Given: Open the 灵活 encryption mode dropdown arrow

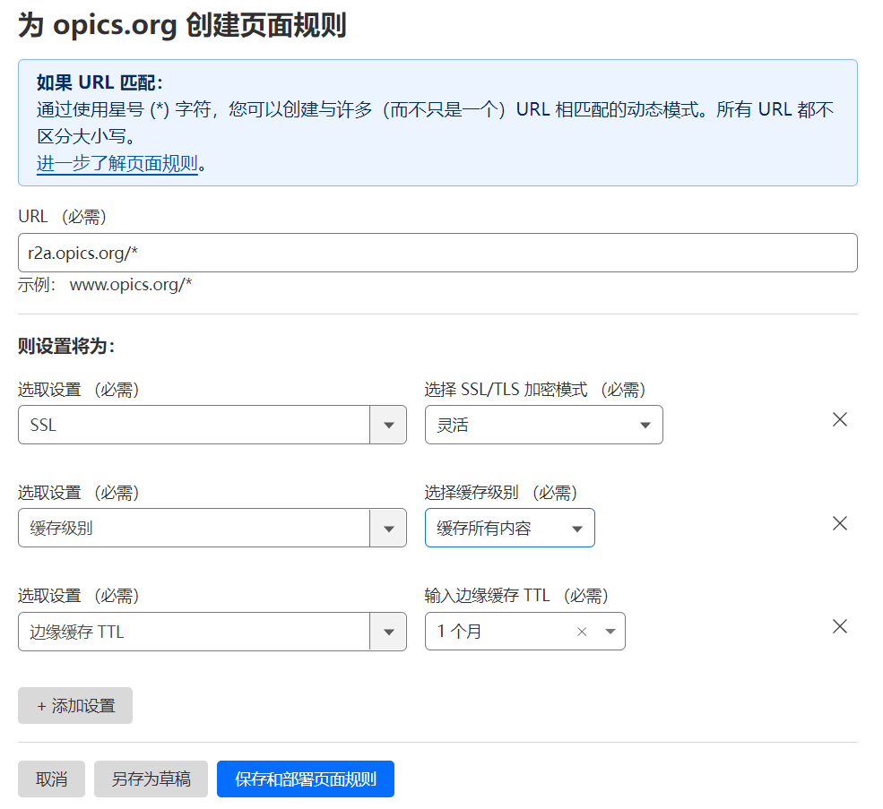Looking at the screenshot, I should pos(645,425).
